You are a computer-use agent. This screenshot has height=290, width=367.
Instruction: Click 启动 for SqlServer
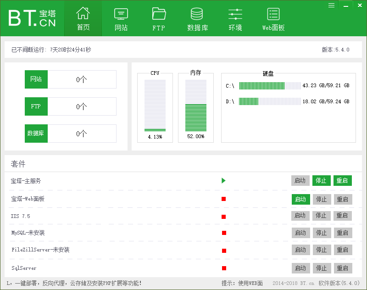coord(301,268)
